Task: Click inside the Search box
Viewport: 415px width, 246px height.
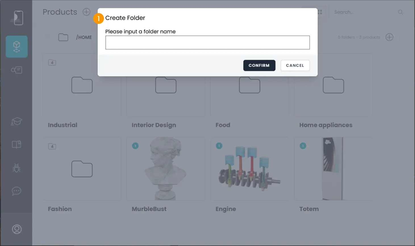Action: [x=355, y=12]
